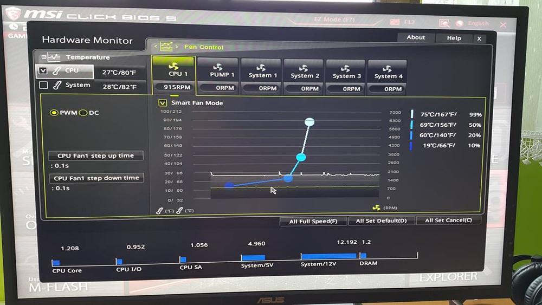Click the Fan Control graph icon
Image resolution: width=542 pixels, height=305 pixels.
[166, 47]
